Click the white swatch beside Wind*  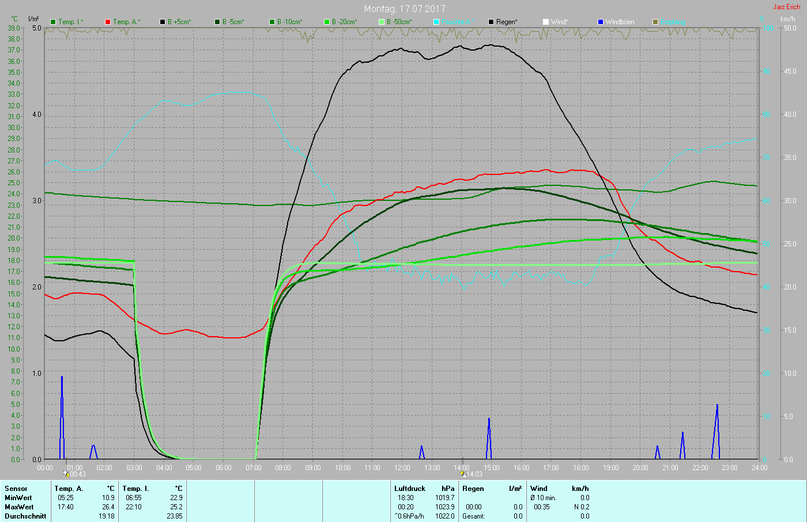[546, 22]
